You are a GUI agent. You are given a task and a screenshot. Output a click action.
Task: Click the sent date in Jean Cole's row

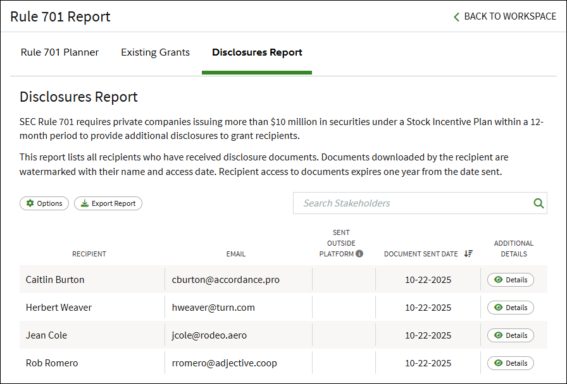[x=428, y=335]
